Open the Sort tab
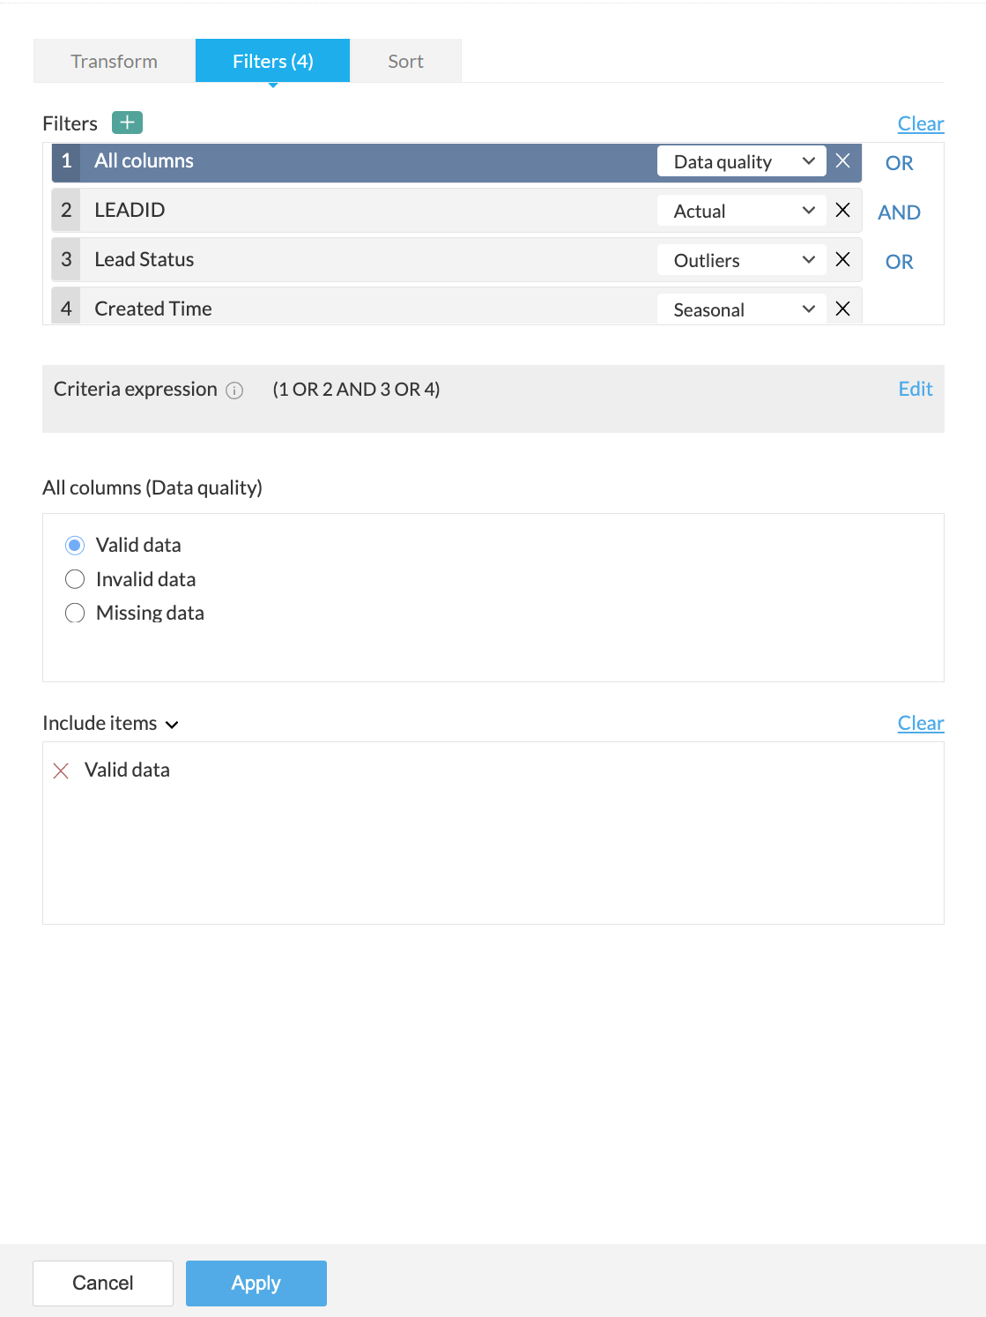 pyautogui.click(x=405, y=61)
